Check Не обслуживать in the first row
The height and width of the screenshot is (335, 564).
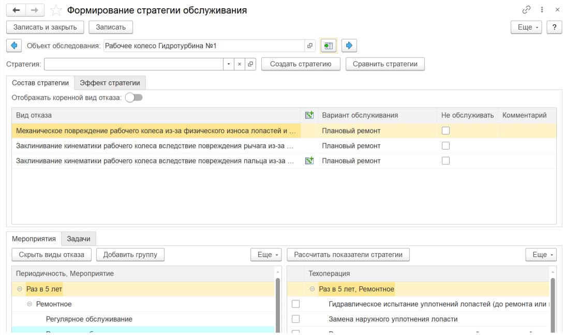446,130
